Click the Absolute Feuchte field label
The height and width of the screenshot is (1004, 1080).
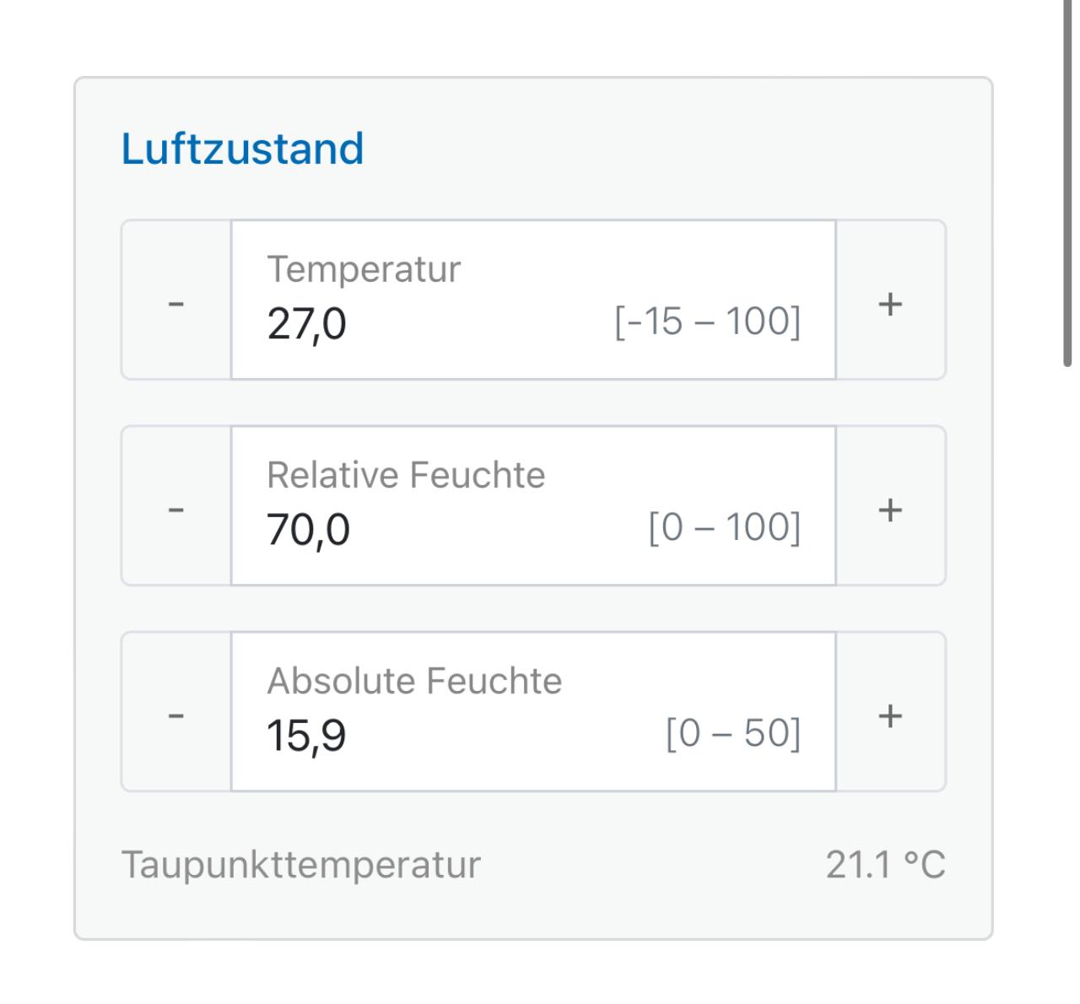pos(414,682)
